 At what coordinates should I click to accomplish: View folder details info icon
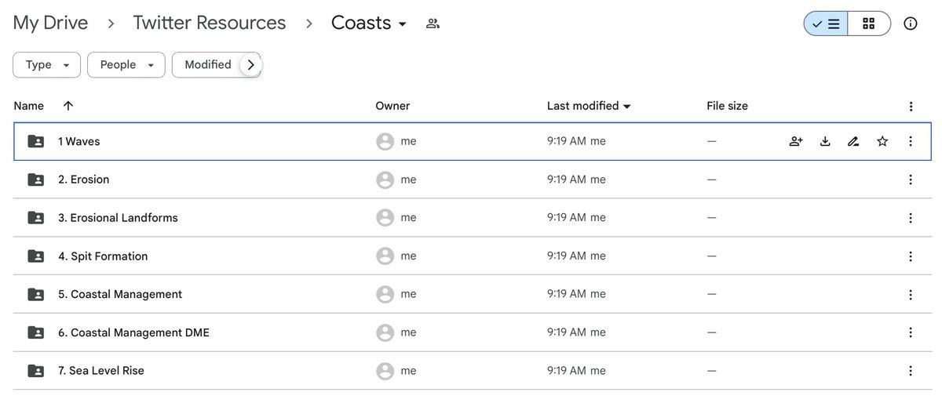pos(911,24)
